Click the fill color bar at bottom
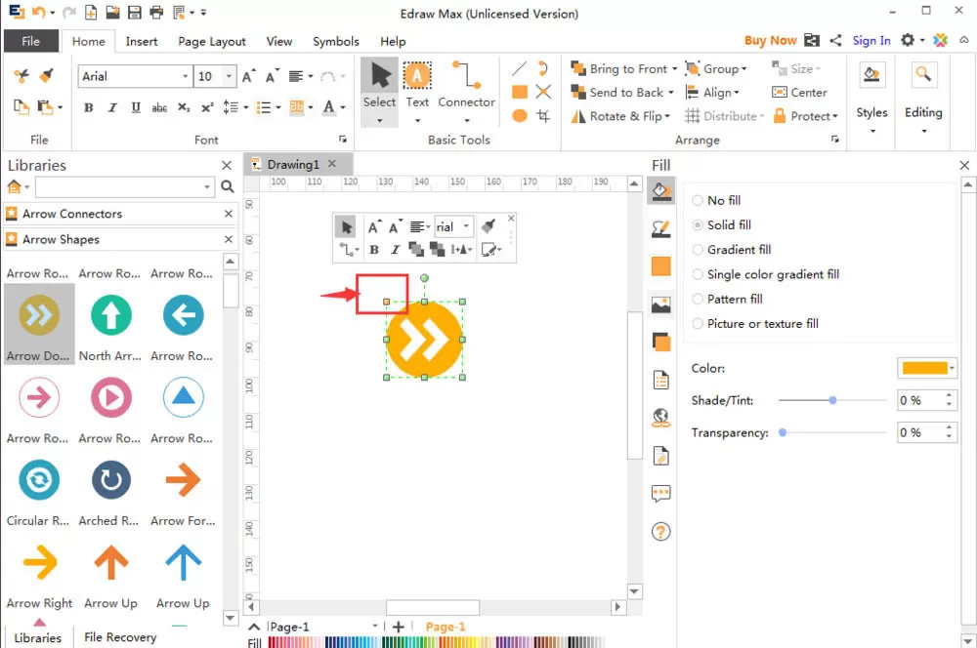This screenshot has height=648, width=977. pos(436,642)
